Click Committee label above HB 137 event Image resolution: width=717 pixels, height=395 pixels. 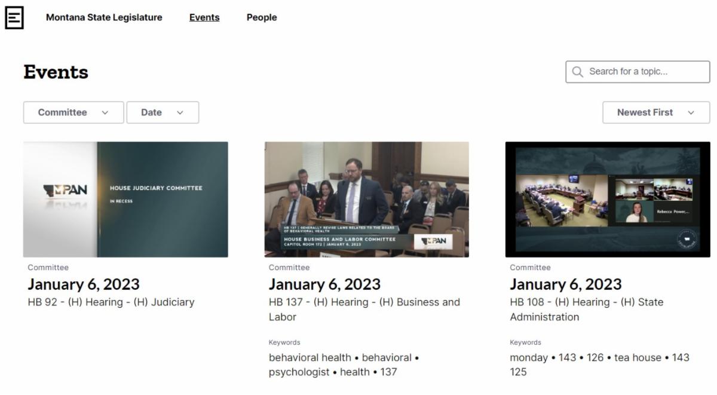click(289, 268)
